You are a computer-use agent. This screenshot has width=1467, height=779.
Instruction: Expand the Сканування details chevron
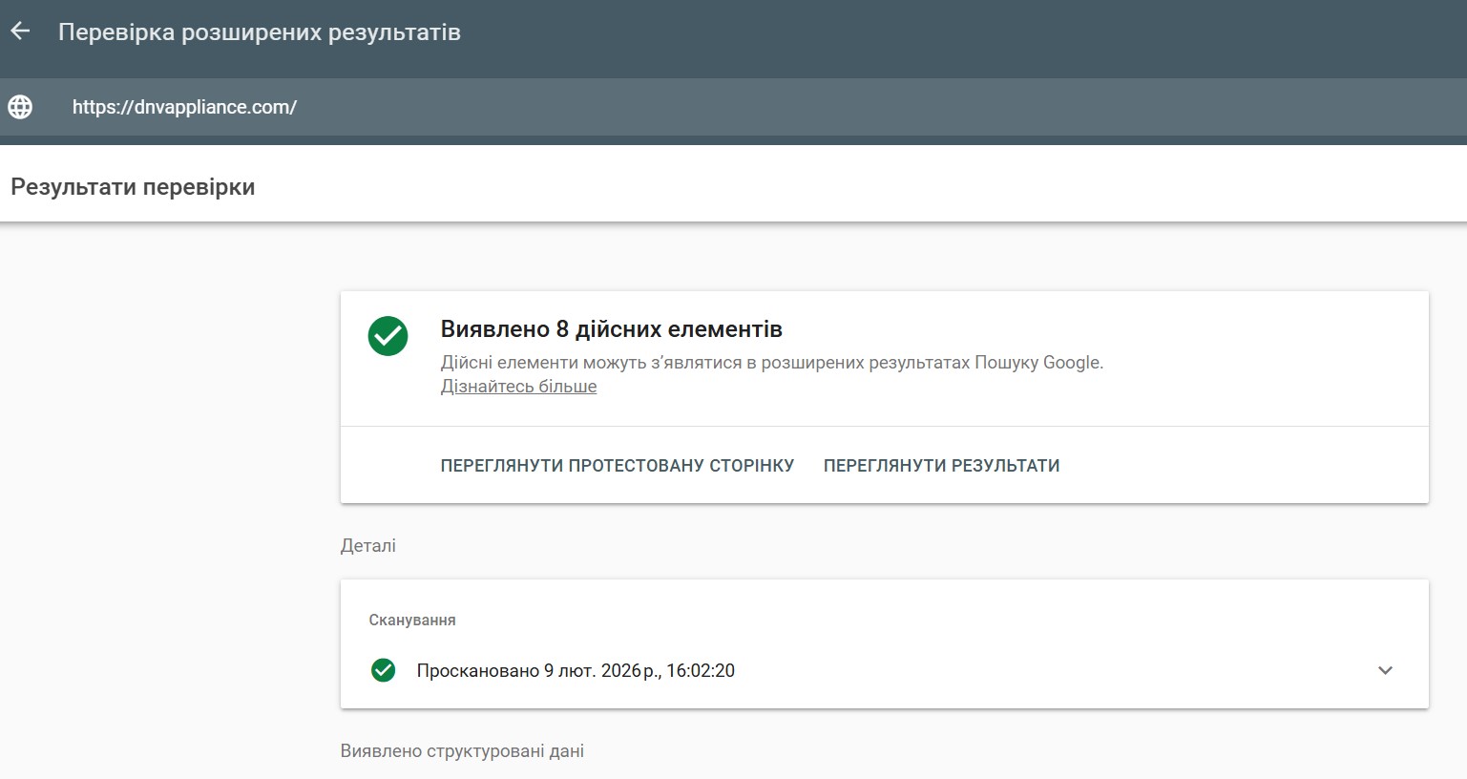[1385, 670]
